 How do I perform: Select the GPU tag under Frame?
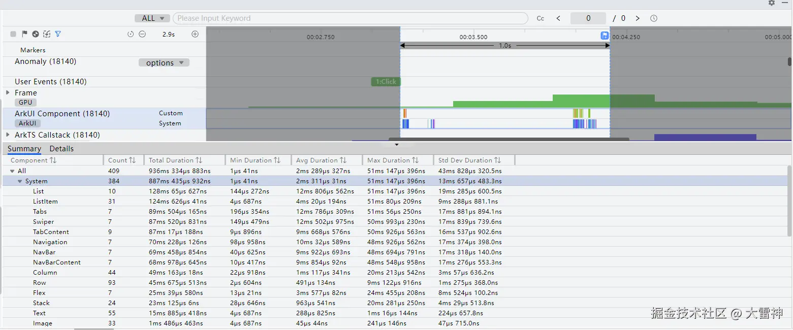pos(25,103)
